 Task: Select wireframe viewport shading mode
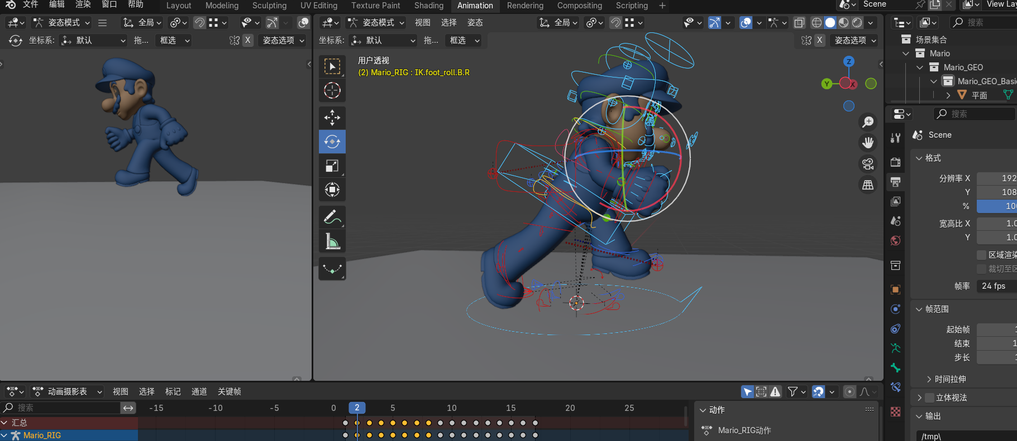tap(817, 23)
